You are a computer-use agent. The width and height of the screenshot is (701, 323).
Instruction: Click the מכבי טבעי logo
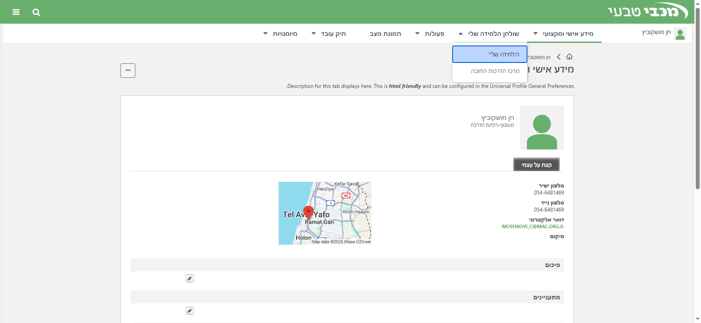648,11
